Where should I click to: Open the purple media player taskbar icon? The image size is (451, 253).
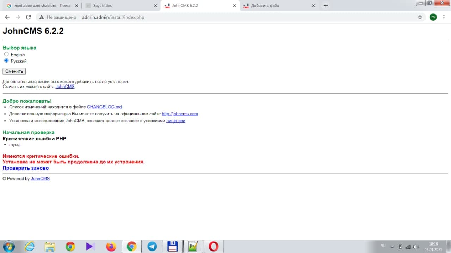click(91, 246)
